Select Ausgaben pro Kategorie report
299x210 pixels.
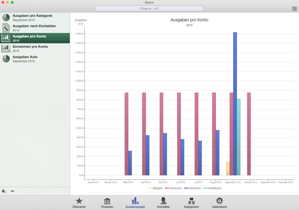(32, 18)
